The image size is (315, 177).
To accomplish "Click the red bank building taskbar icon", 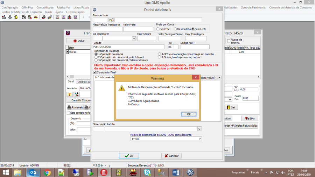I will click(x=104, y=172).
